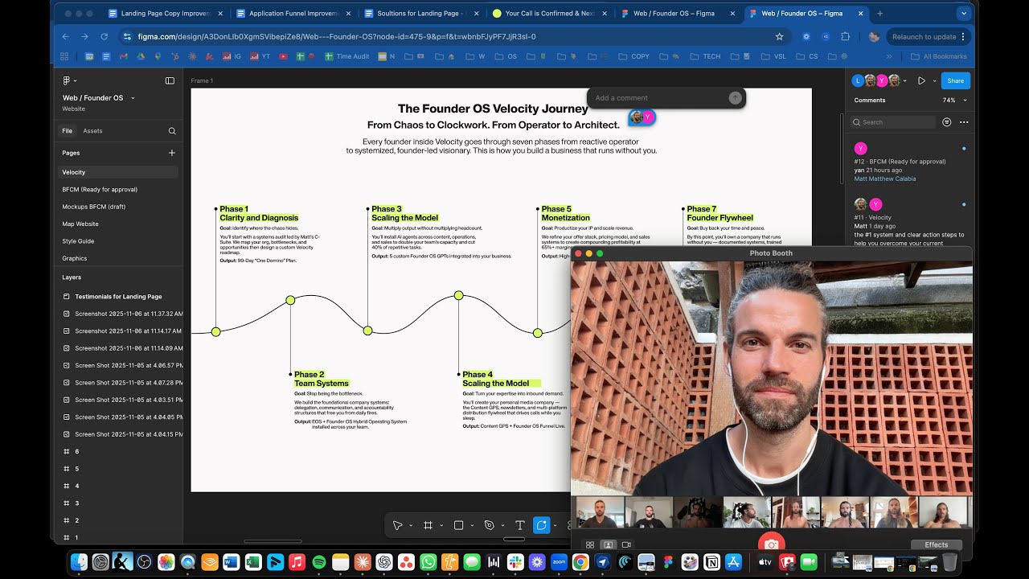Open comment #11 Velocity thread
Screen dimensions: 1029x579
coord(910,222)
